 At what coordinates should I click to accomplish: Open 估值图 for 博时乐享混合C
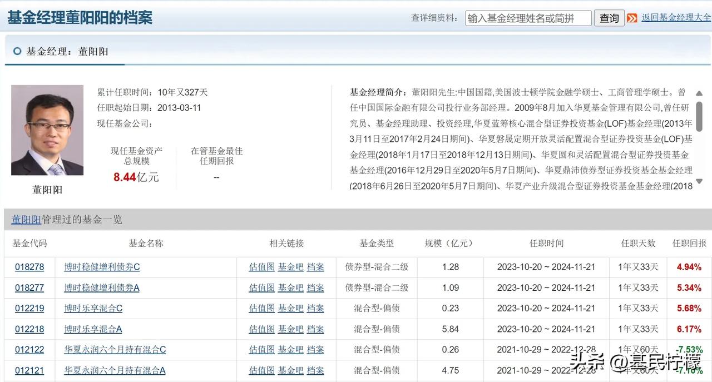coord(261,308)
